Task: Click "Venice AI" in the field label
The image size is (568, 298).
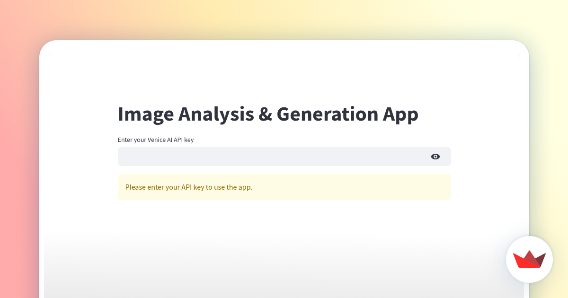Action: click(x=161, y=140)
